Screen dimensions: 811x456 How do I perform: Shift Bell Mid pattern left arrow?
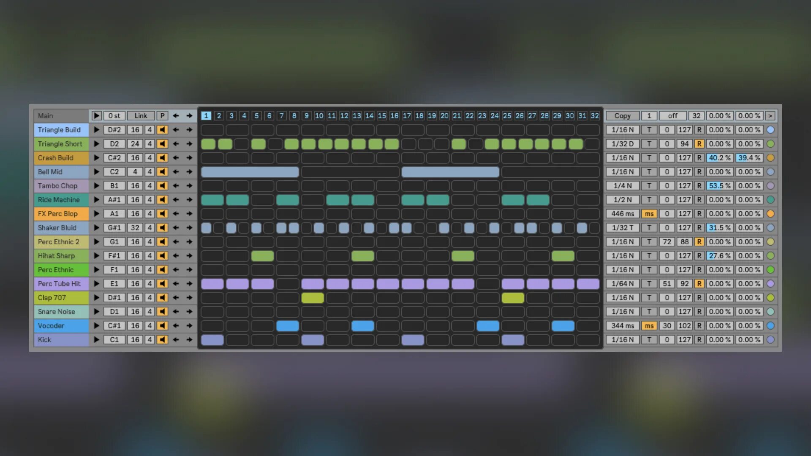pos(176,172)
